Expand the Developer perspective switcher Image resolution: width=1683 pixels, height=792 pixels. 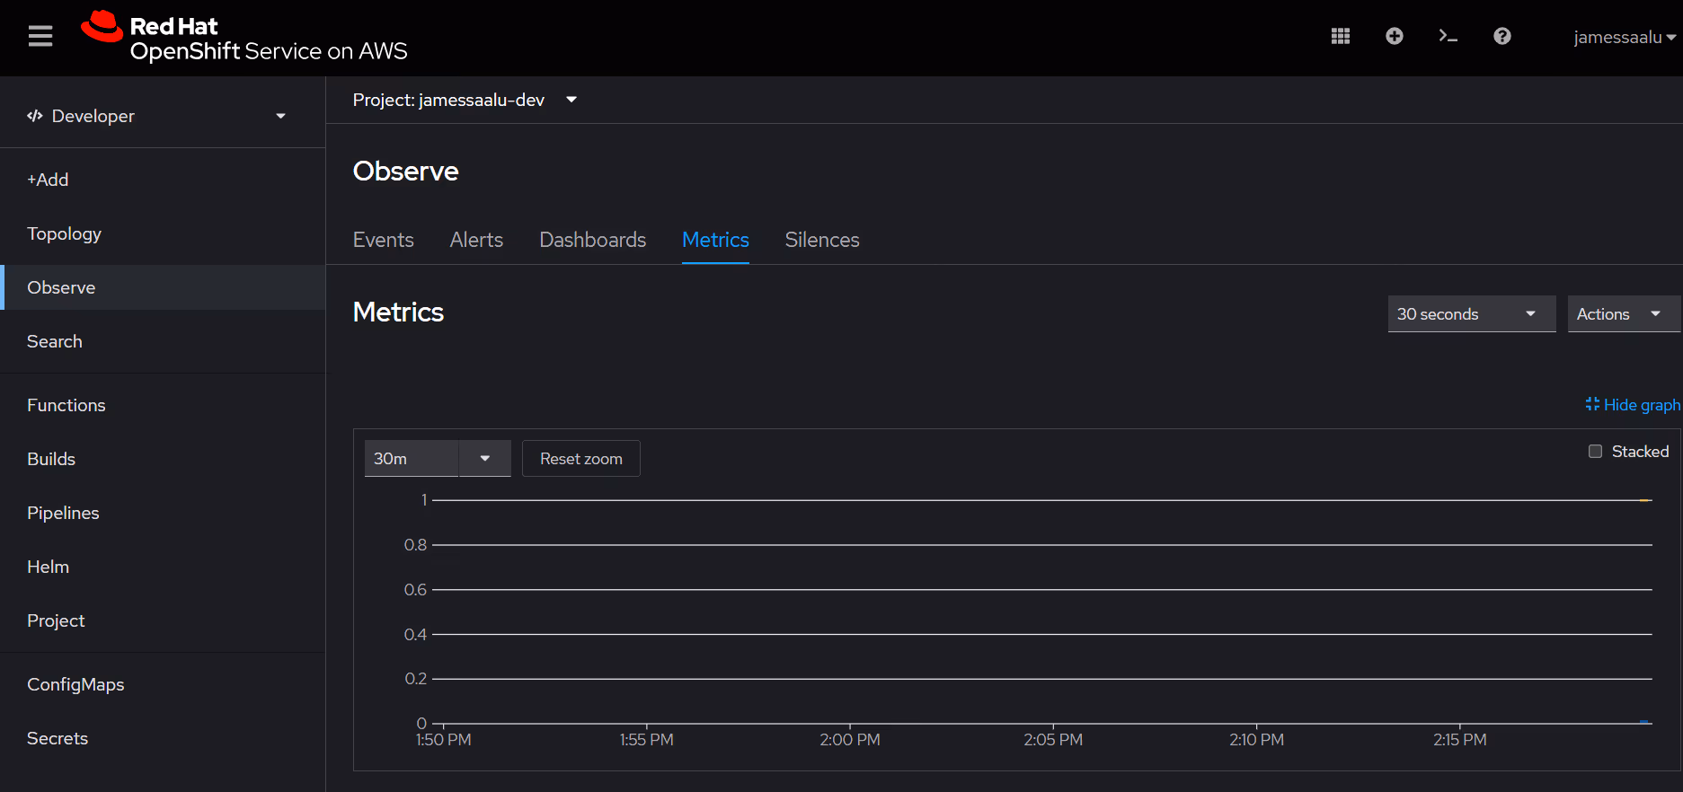pos(157,116)
